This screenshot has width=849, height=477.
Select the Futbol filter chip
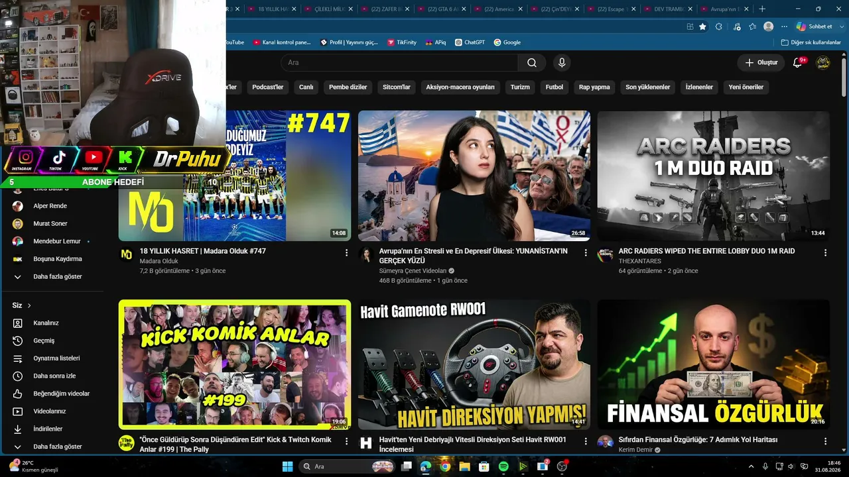tap(555, 87)
